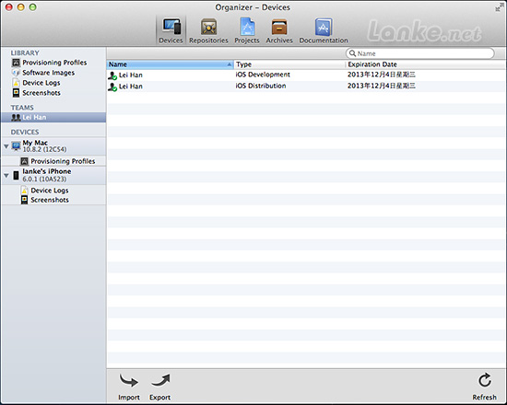Viewport: 507px width, 405px height.
Task: Switch to the Projects section icon
Action: (x=247, y=27)
